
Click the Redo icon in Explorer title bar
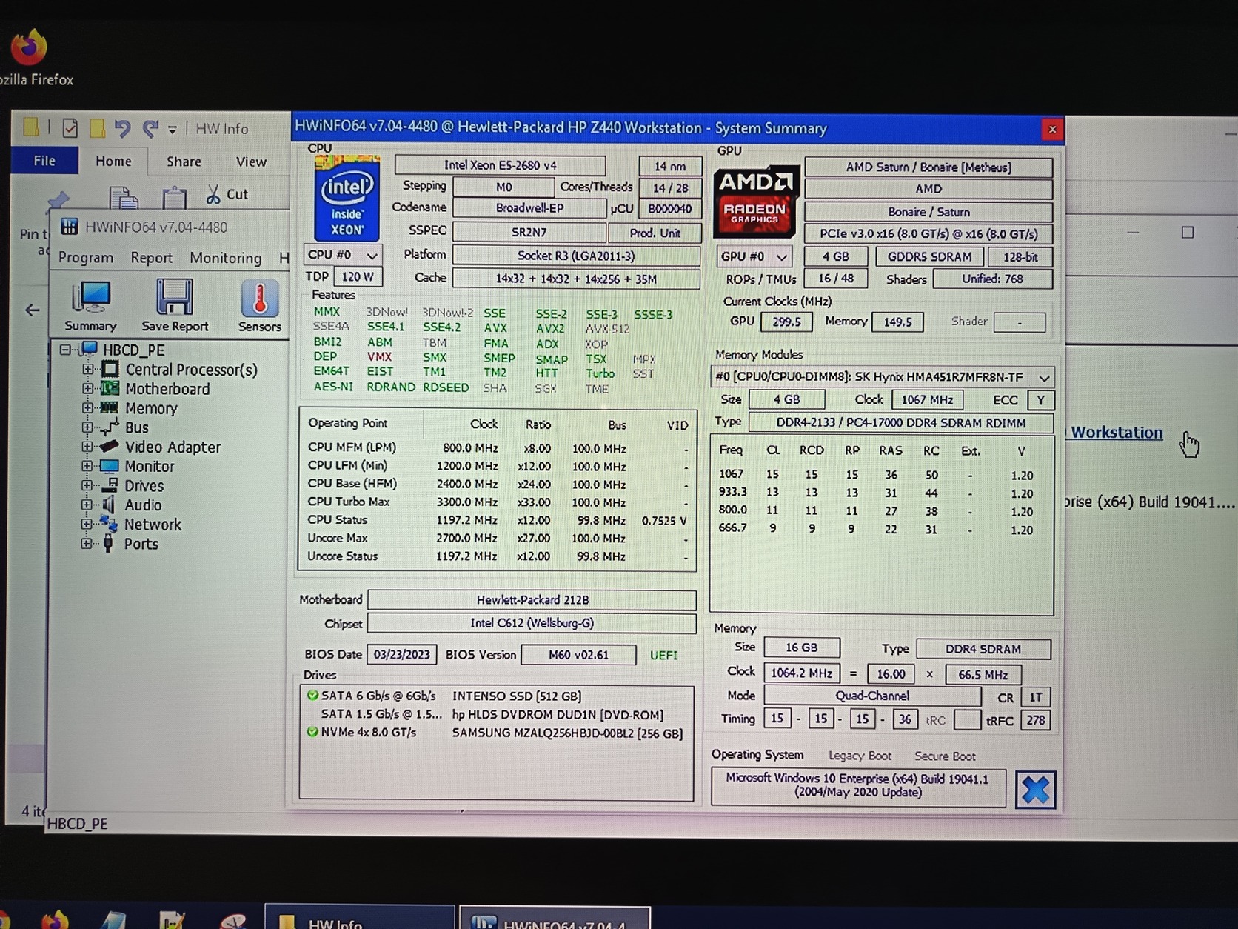click(x=150, y=129)
